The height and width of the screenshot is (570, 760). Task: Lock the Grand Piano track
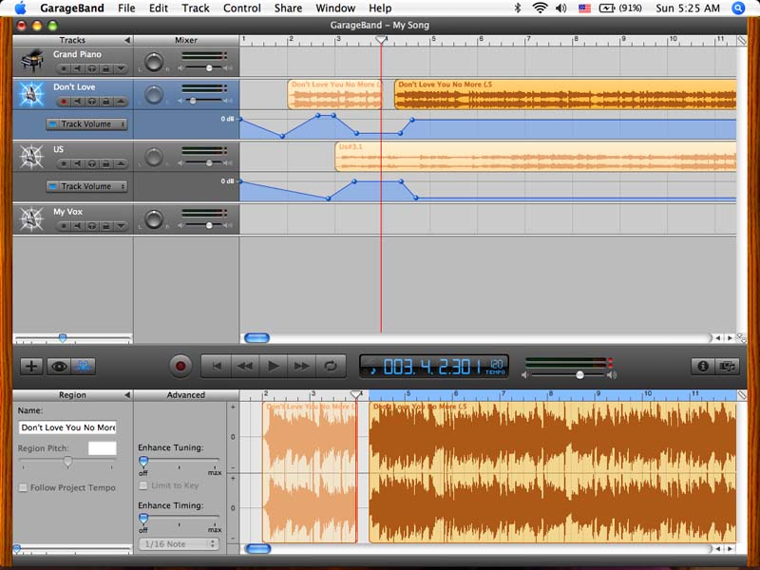tap(105, 68)
